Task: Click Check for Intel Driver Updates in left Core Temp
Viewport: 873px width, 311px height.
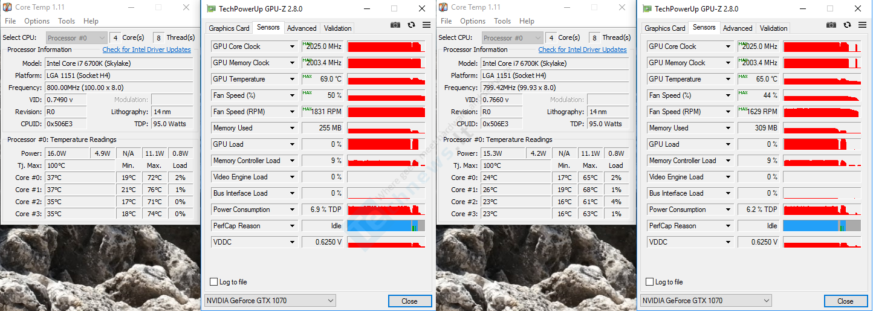Action: pos(146,50)
